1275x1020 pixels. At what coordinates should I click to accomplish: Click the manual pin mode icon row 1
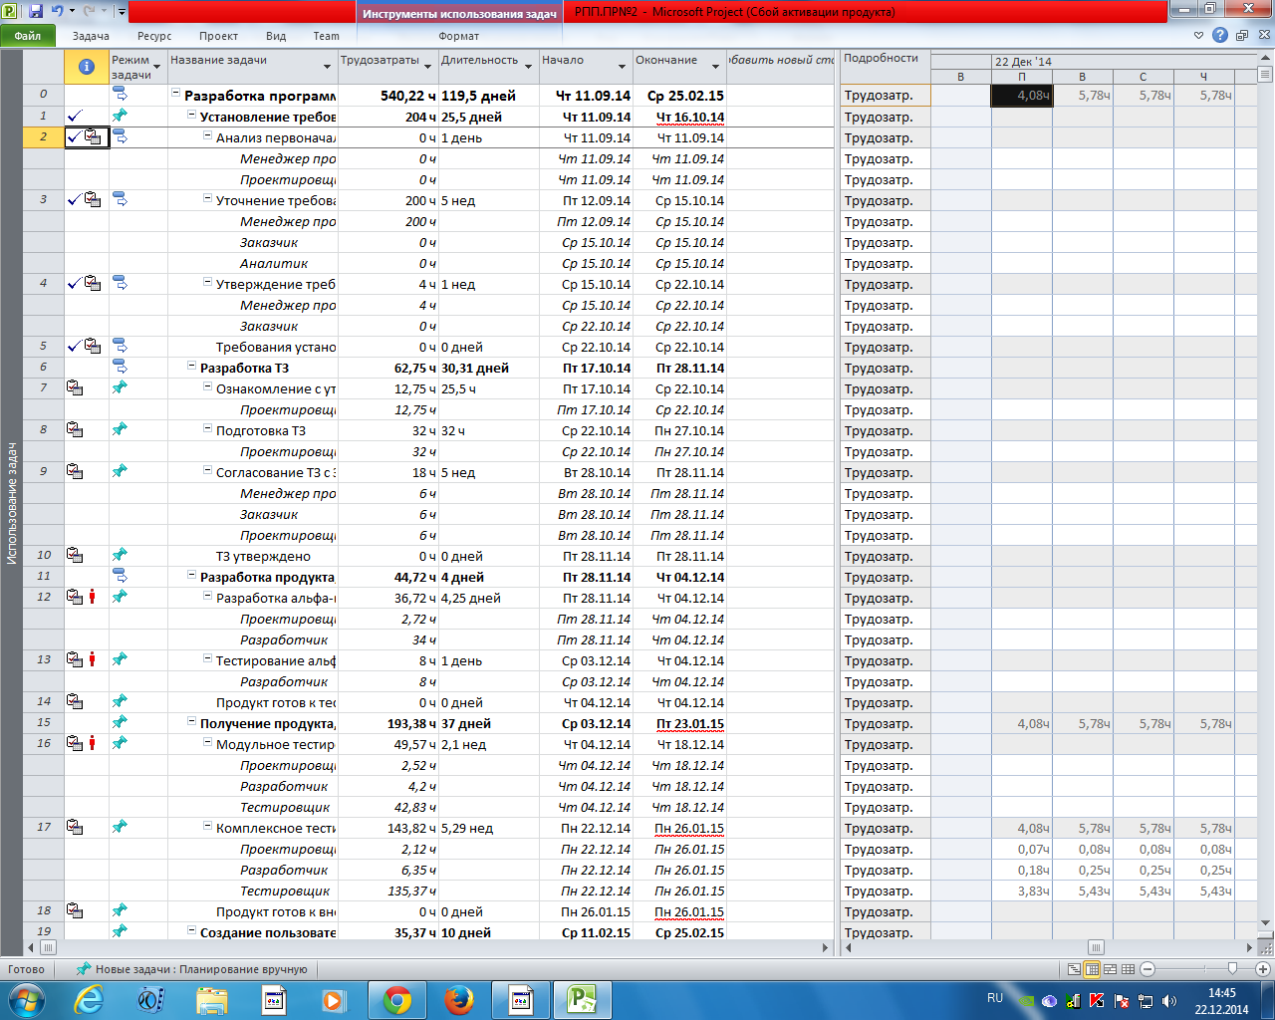click(x=120, y=116)
